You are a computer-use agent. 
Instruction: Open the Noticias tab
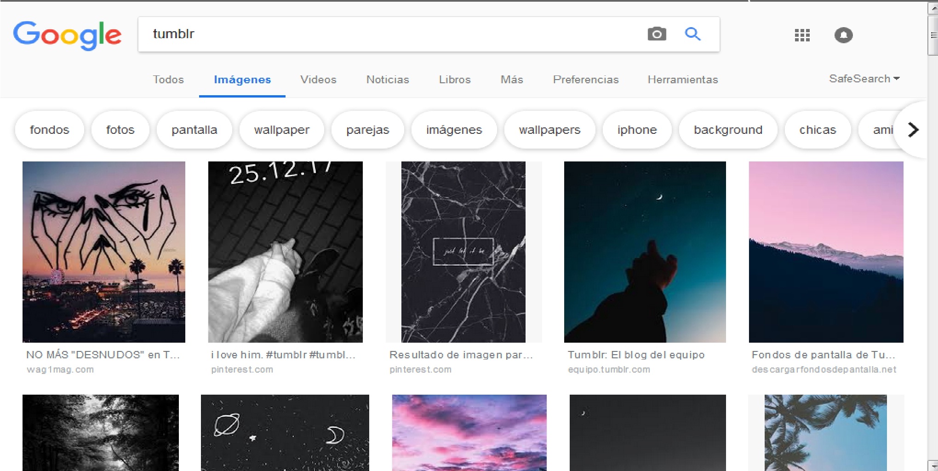(388, 80)
